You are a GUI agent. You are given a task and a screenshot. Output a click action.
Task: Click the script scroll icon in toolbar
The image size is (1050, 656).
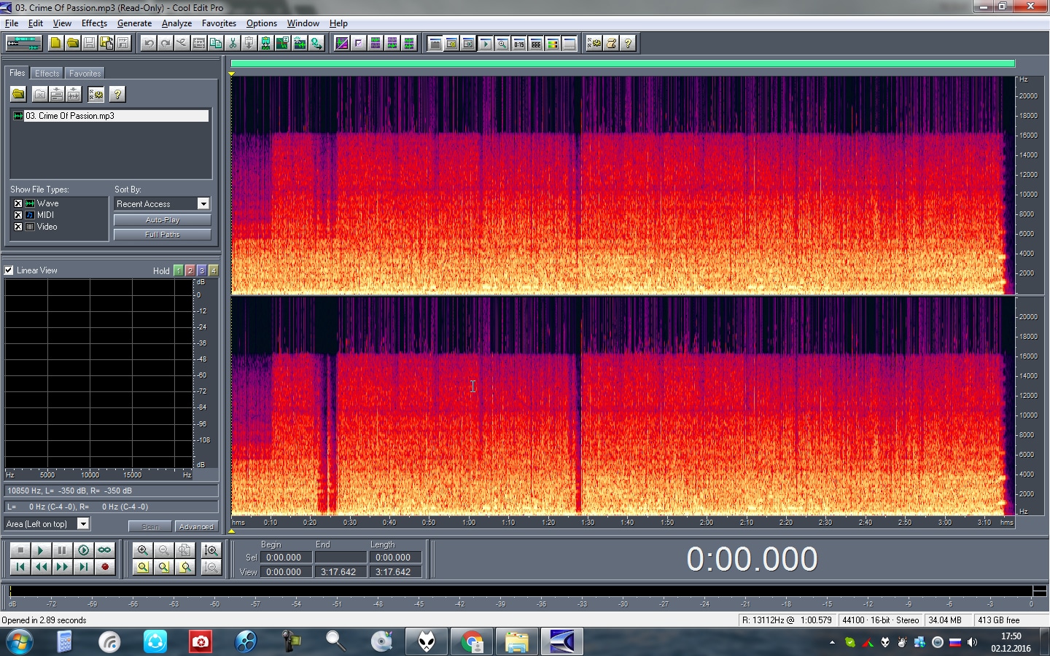point(611,43)
